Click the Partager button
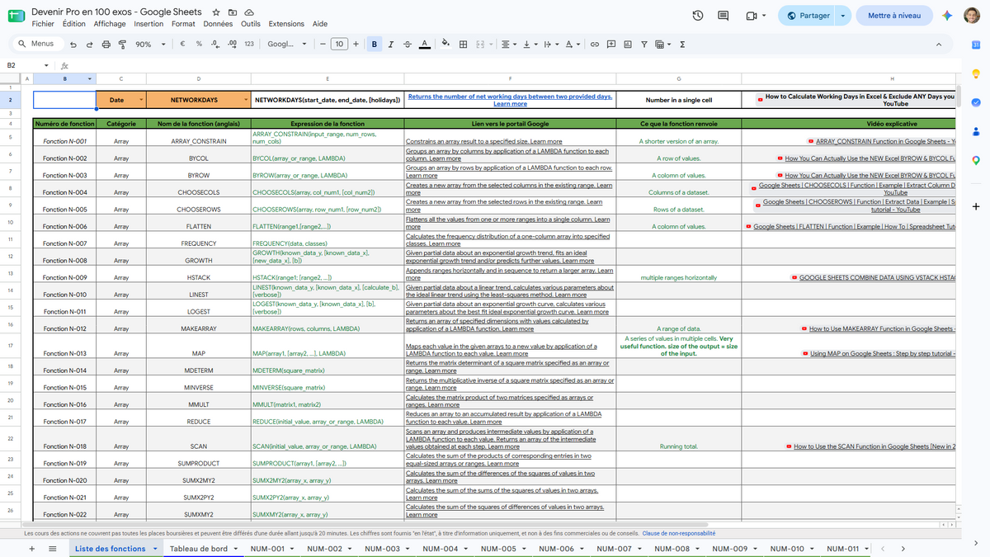This screenshot has width=990, height=557. [808, 16]
